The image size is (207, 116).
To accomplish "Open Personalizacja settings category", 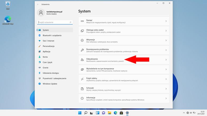I will tap(48, 46).
